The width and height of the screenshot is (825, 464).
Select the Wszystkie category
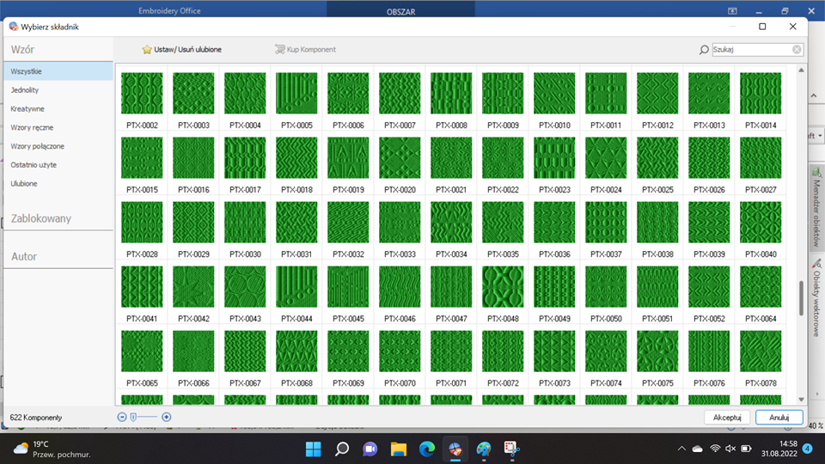[x=26, y=71]
